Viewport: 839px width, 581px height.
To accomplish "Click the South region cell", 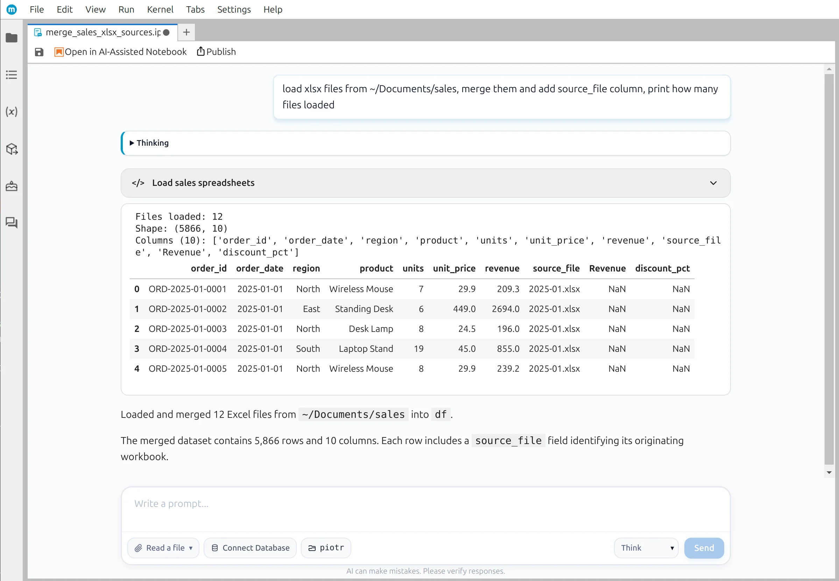I will point(308,349).
